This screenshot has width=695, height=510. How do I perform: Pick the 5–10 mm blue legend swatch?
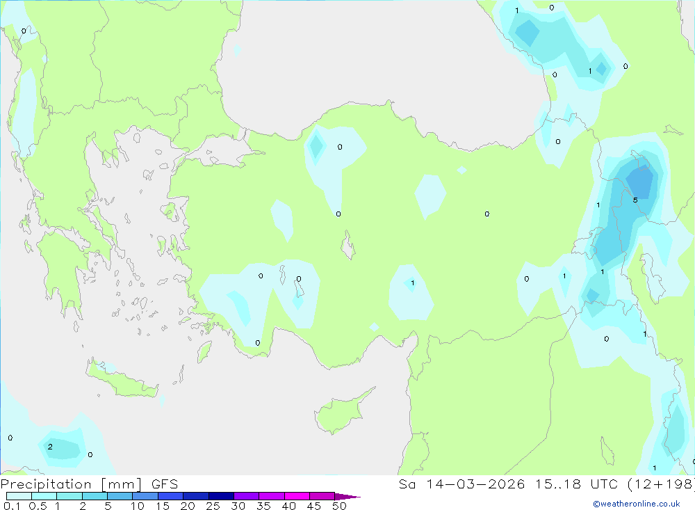coord(120,496)
